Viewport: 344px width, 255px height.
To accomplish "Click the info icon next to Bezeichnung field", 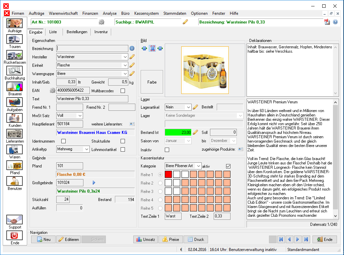I will pyautogui.click(x=132, y=48).
